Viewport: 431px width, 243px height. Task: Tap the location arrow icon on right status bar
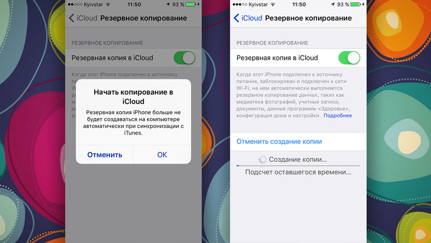pyautogui.click(x=333, y=5)
